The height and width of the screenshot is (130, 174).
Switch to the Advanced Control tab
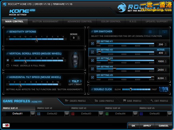coord(80,21)
